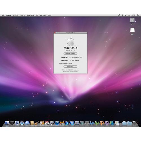Open Dashboard from the dock
141x141 pixels.
[12, 123]
